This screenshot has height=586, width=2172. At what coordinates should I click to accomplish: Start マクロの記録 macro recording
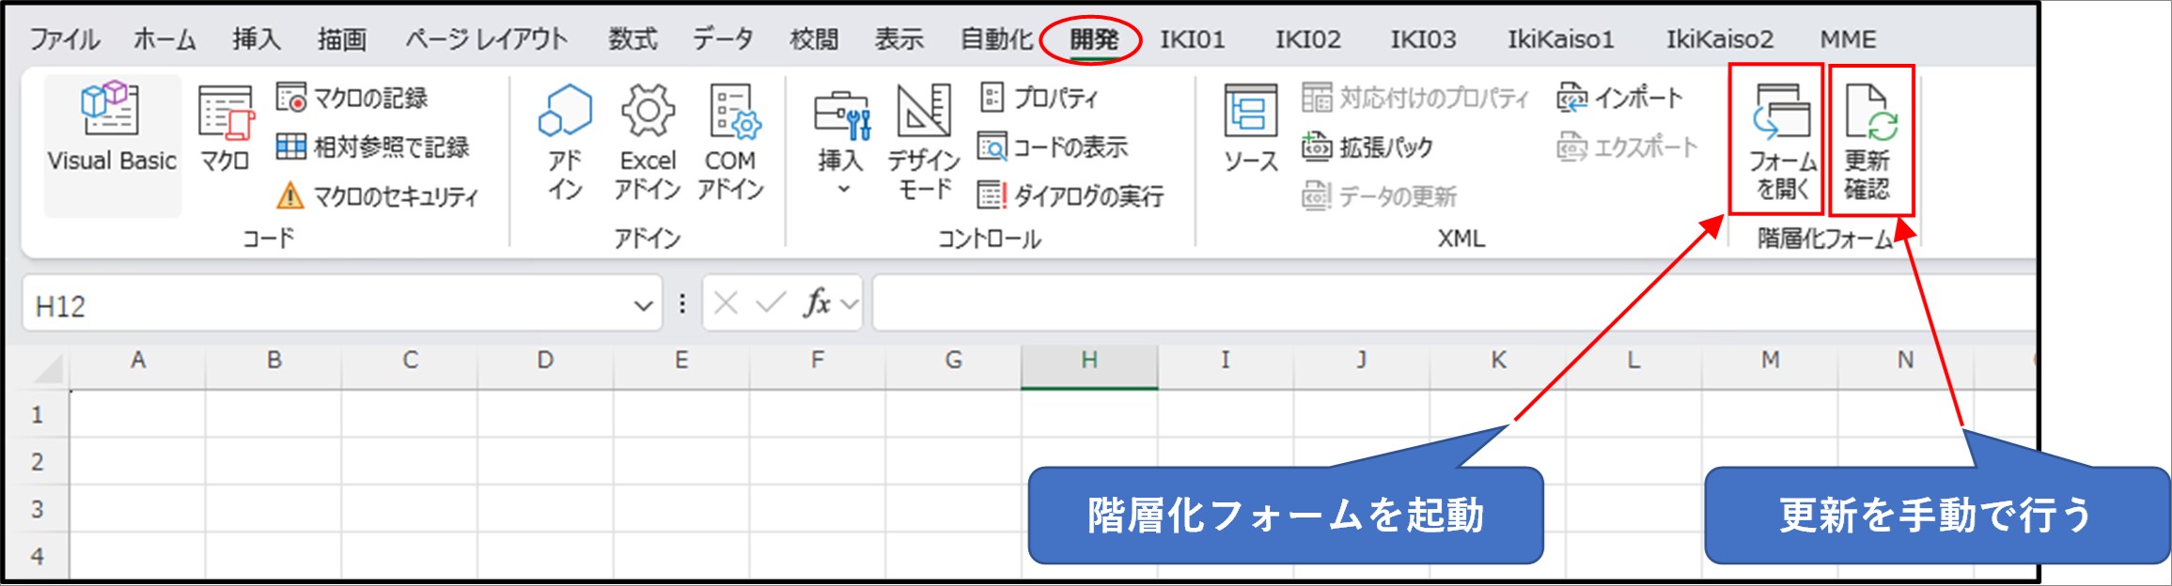pos(352,98)
